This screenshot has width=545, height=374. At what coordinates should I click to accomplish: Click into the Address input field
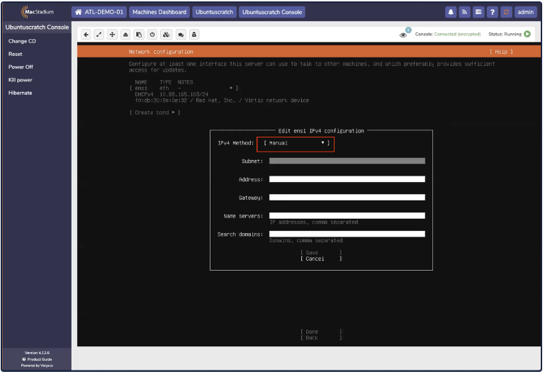[347, 179]
